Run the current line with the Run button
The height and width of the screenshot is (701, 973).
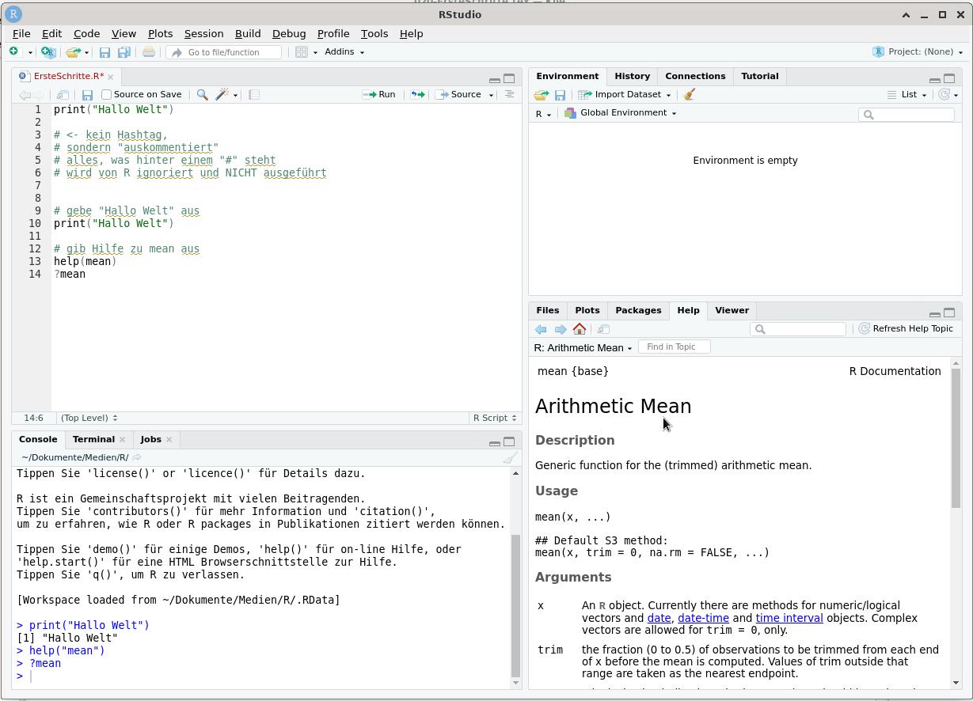[379, 95]
